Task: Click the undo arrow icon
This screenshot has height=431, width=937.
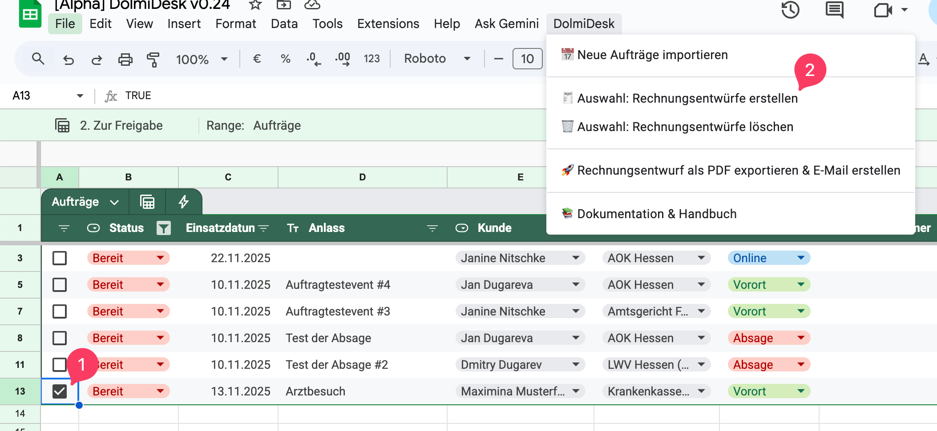Action: coord(68,59)
